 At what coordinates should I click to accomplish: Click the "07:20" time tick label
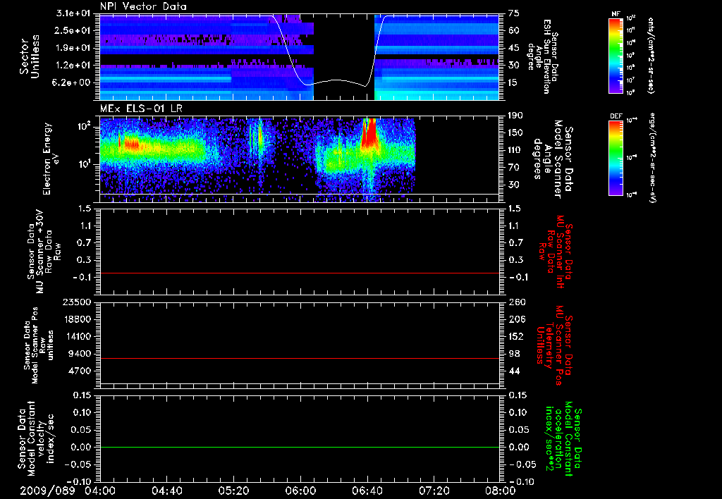[x=434, y=491]
